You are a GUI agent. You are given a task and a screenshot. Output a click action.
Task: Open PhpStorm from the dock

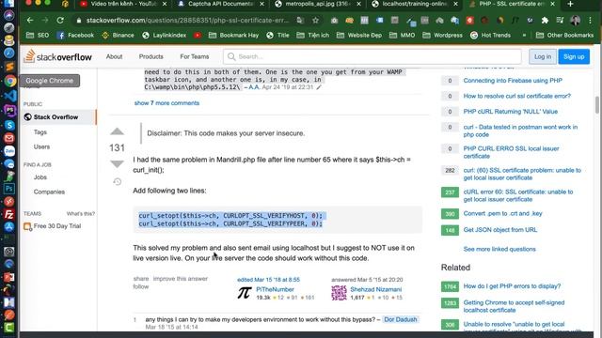(9, 111)
